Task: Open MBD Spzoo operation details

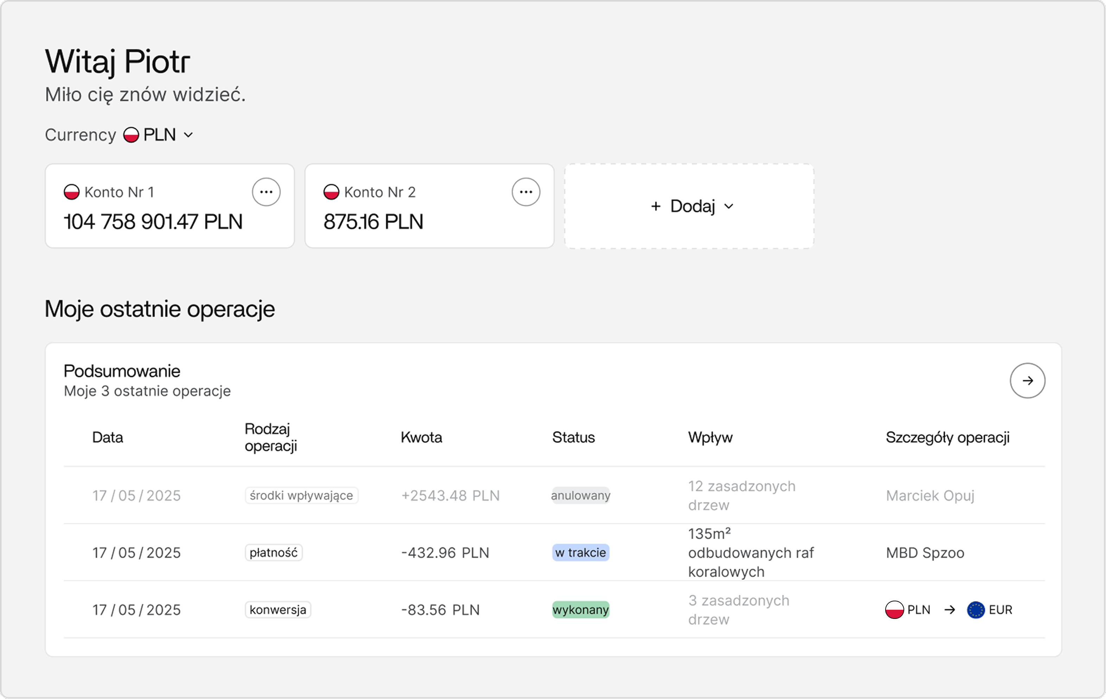Action: [925, 553]
